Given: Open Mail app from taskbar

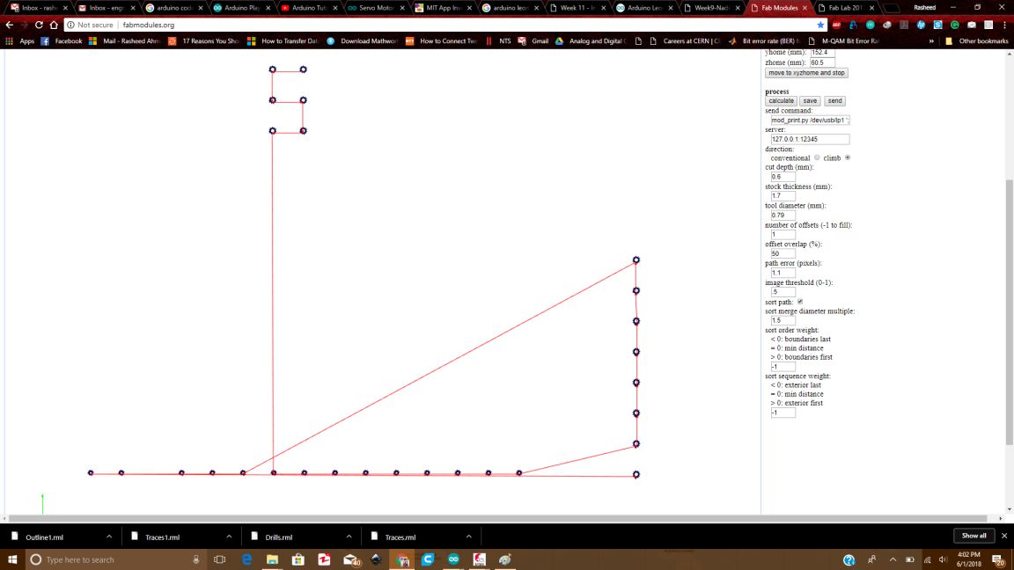Looking at the screenshot, I should coord(351,559).
